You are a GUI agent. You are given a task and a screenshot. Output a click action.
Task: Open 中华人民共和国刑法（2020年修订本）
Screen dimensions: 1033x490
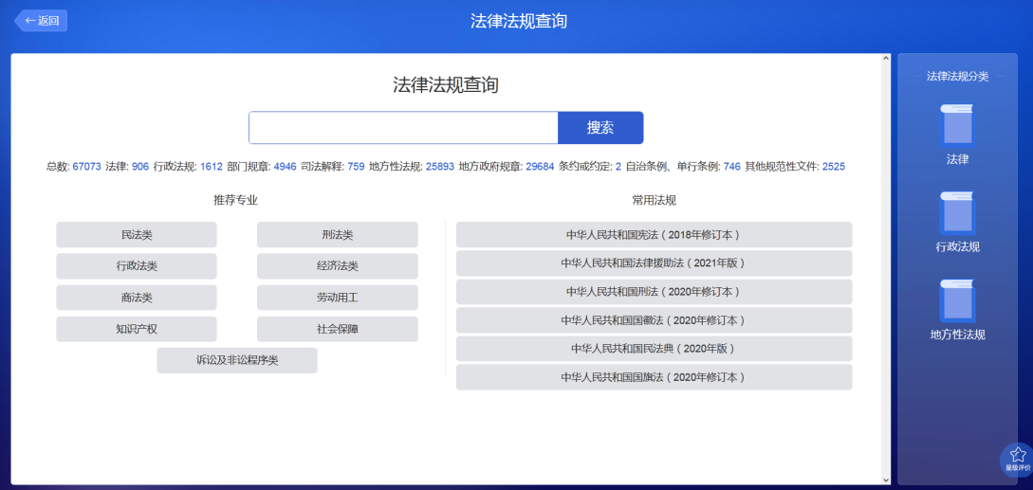(655, 292)
